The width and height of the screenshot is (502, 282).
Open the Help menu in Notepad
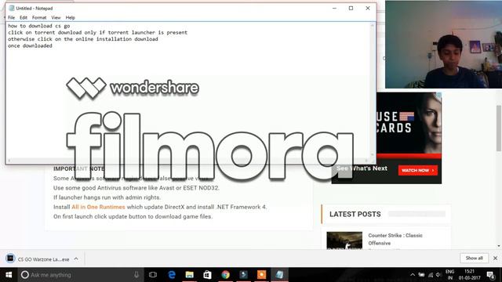coord(70,17)
